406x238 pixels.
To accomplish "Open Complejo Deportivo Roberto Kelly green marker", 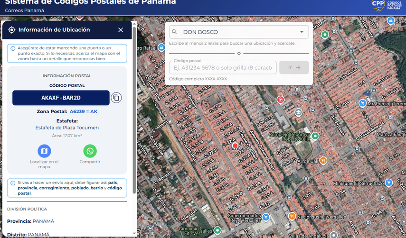I will coord(315,136).
